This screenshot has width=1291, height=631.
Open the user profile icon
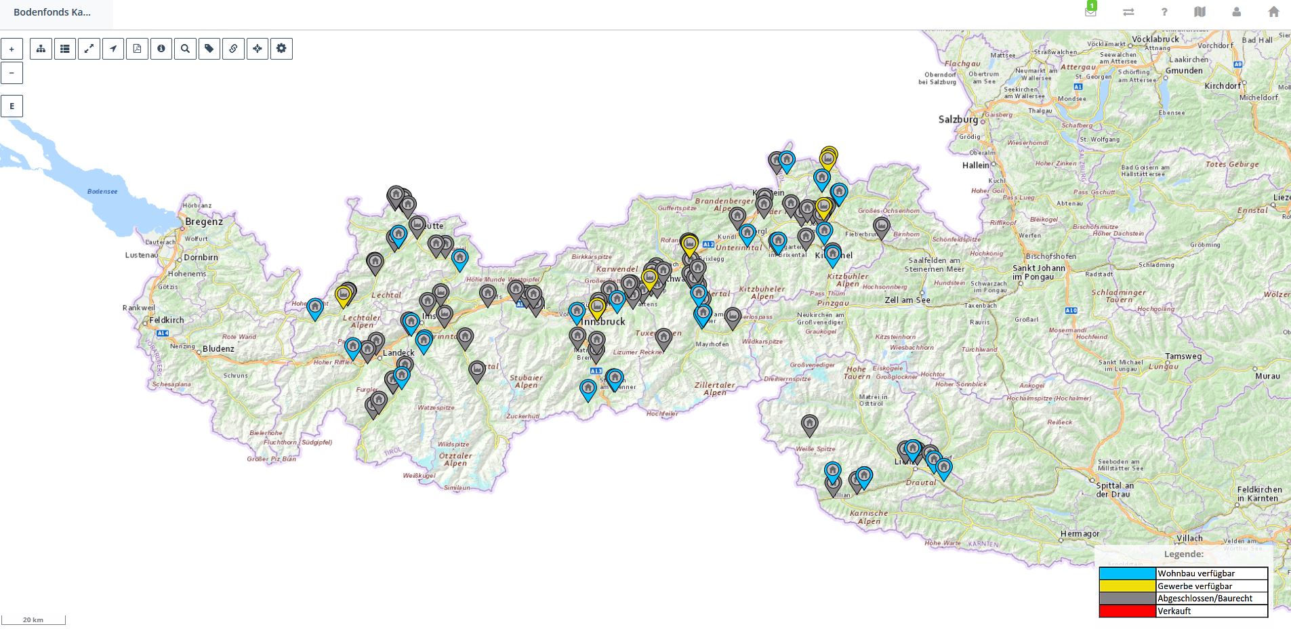point(1237,12)
